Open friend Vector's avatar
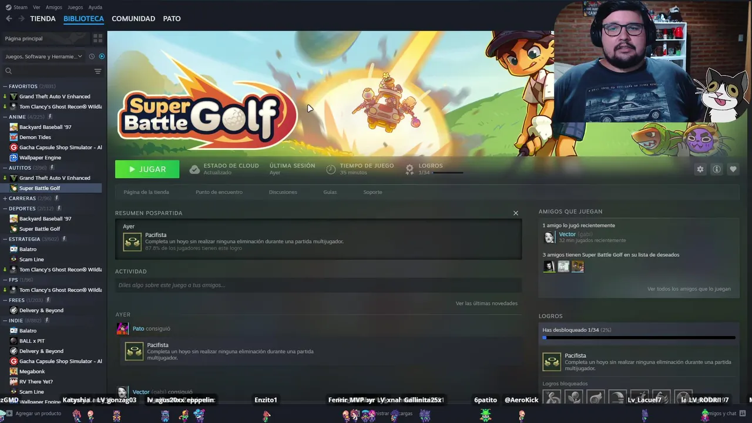 coord(549,237)
